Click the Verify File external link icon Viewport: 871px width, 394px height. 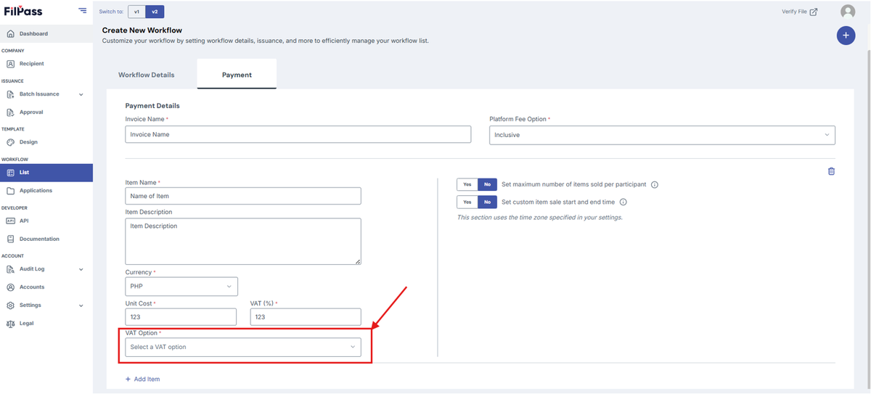[x=814, y=12]
